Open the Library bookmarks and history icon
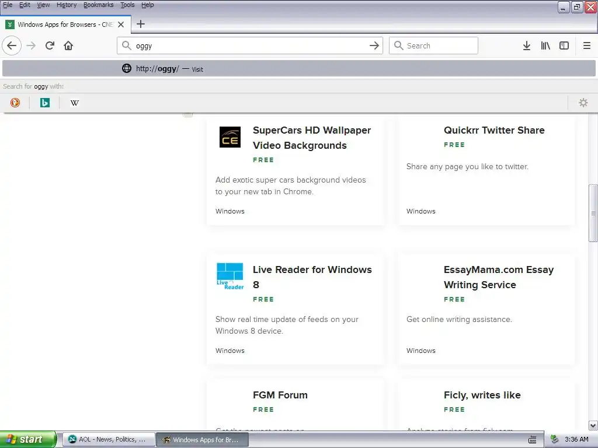This screenshot has height=448, width=598. 545,45
